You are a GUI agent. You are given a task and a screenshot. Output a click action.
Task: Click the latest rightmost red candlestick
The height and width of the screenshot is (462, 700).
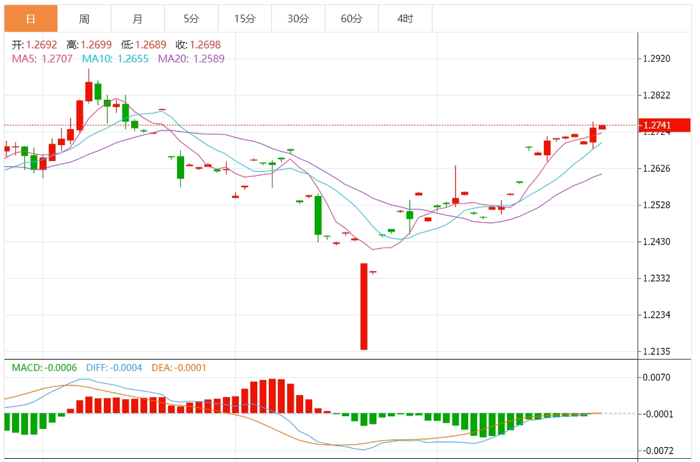coord(603,127)
